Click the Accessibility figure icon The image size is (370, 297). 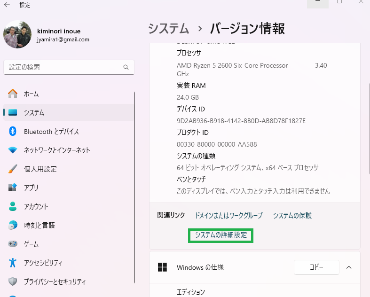click(13, 263)
